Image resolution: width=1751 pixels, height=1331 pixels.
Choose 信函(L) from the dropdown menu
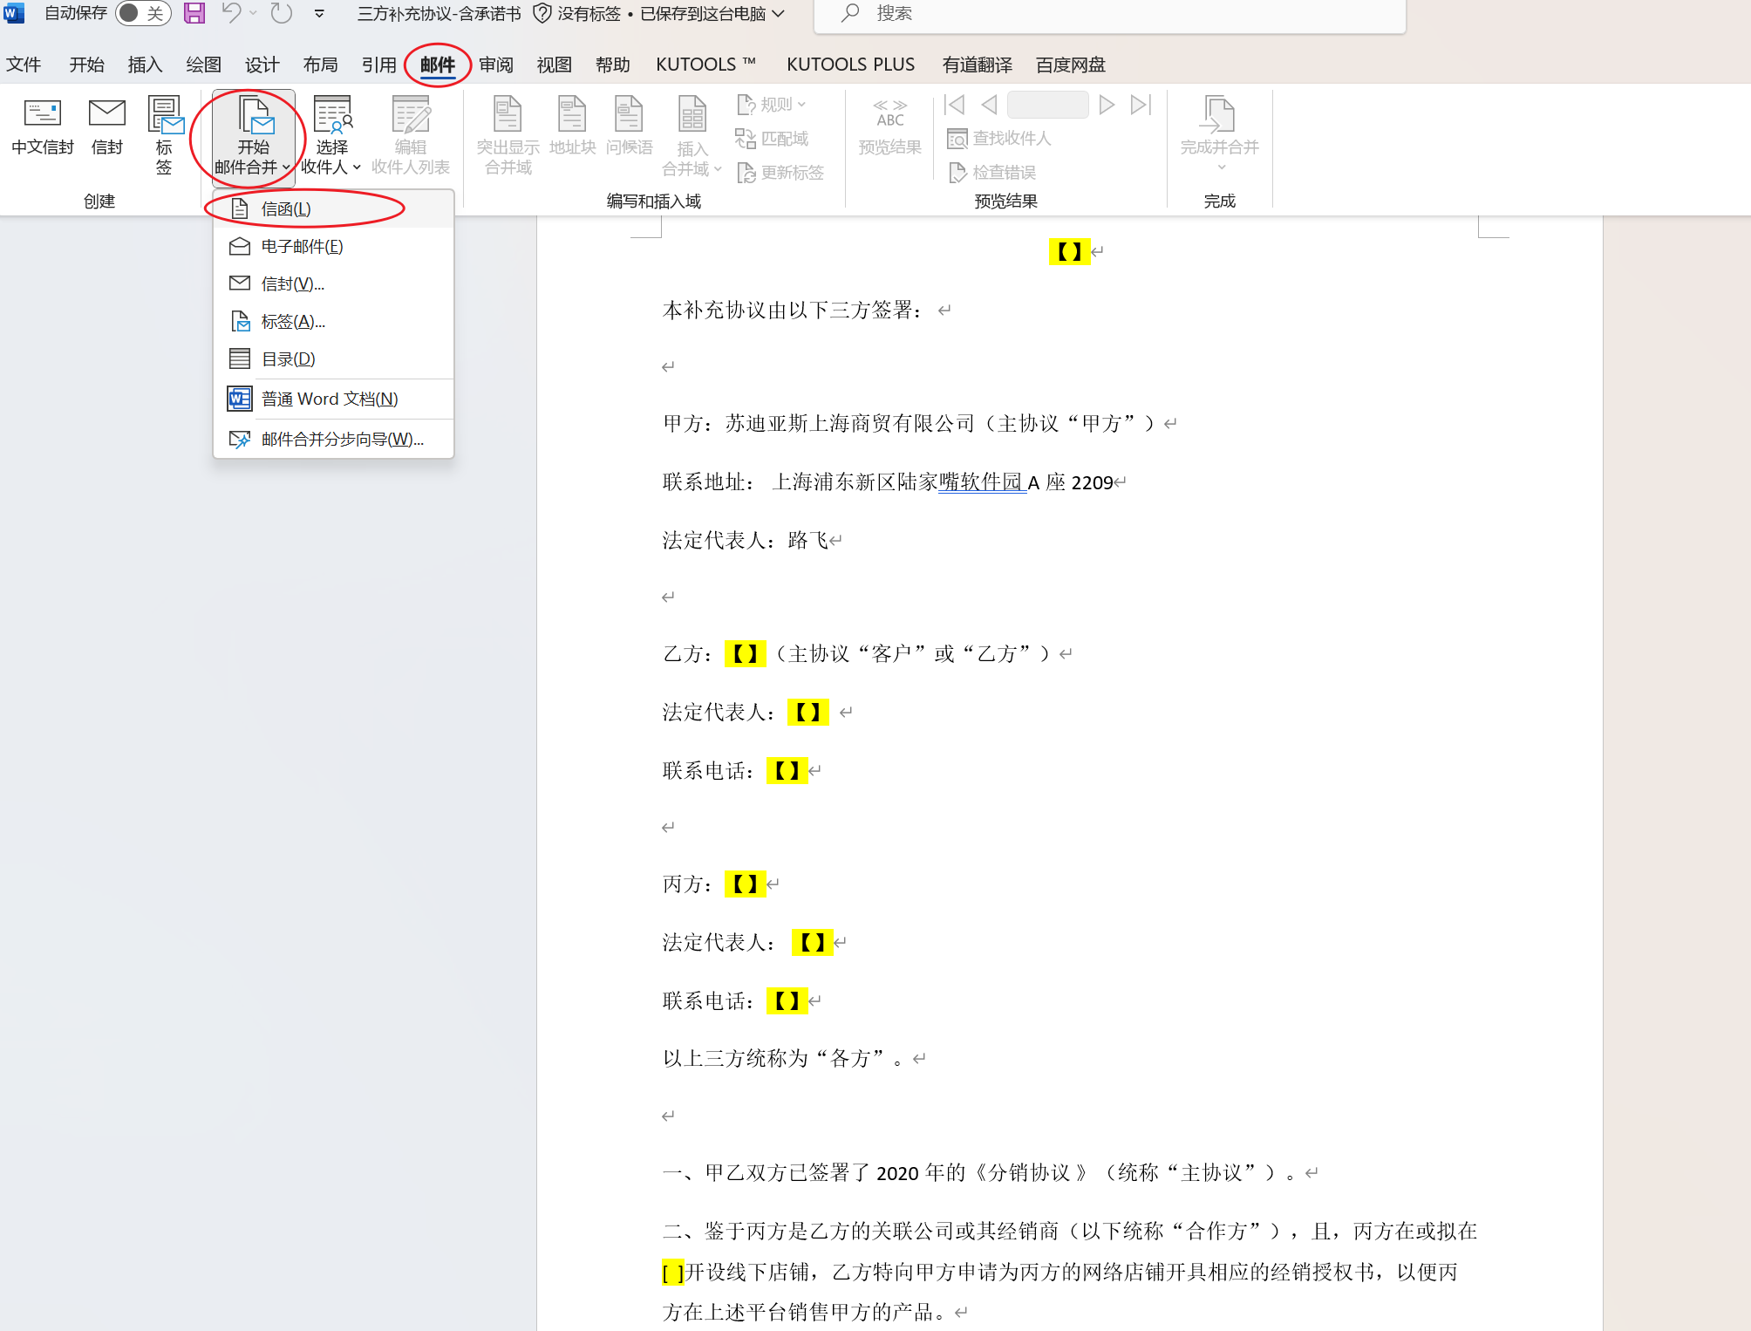coord(333,209)
